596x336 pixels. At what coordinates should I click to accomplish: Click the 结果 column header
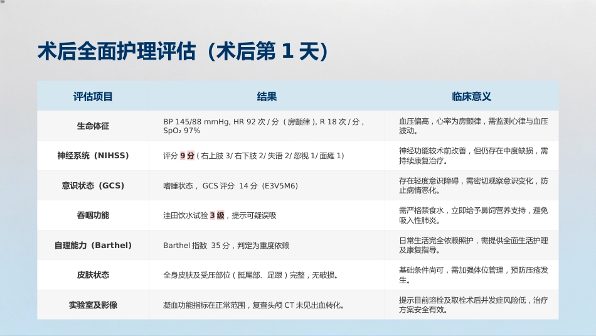[x=267, y=97]
